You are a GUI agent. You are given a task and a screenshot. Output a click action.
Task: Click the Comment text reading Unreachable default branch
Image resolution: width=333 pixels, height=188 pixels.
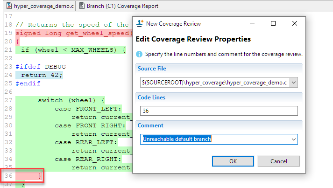177,139
